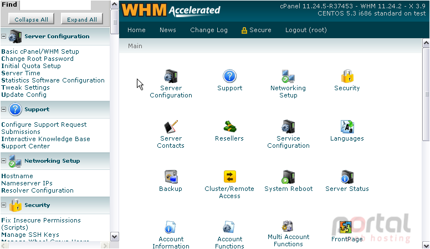Click the main panel scroll down arrow
Viewport: 430px width, 249px height.
[426, 245]
